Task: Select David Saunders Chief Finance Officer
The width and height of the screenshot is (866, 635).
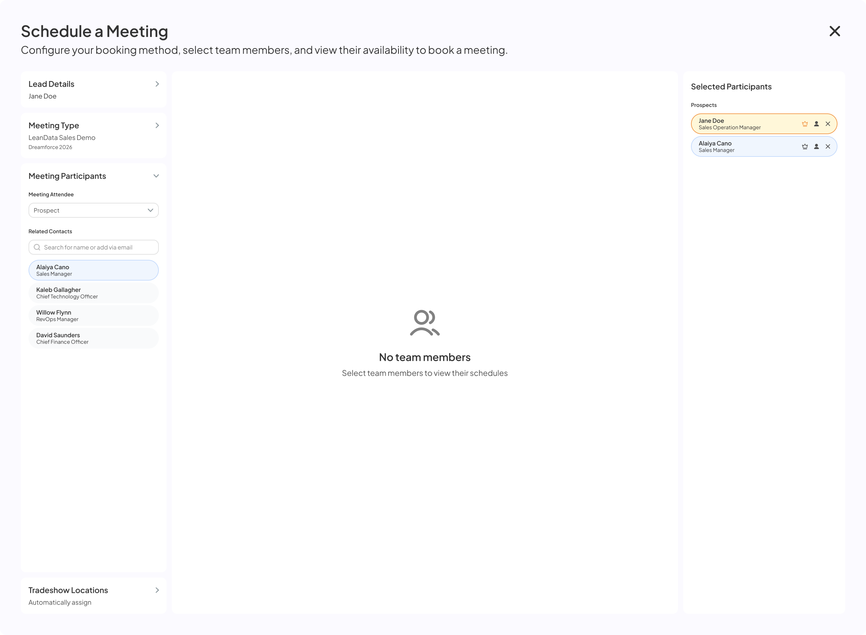Action: pyautogui.click(x=93, y=338)
